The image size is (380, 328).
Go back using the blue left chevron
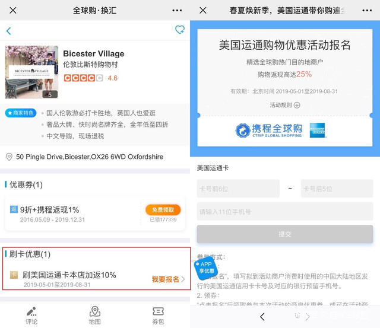tap(9, 31)
